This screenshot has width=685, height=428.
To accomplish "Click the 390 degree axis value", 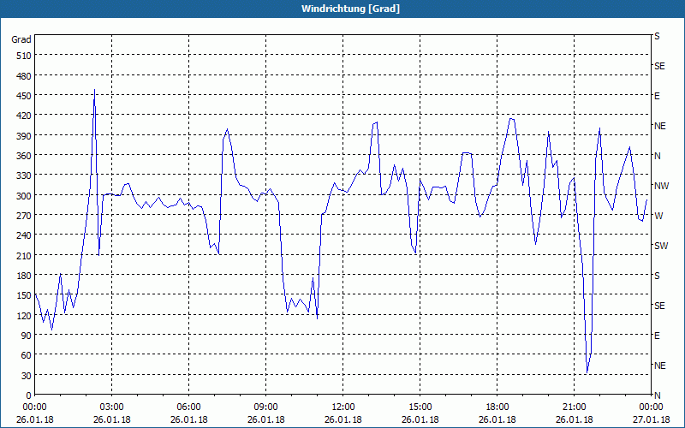I will click(24, 136).
